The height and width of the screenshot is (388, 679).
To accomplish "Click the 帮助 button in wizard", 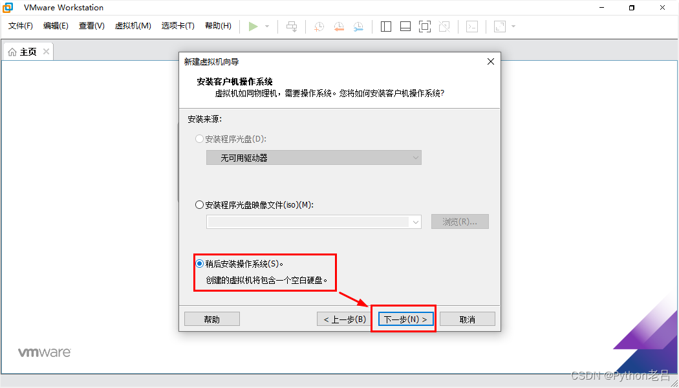I will point(212,319).
